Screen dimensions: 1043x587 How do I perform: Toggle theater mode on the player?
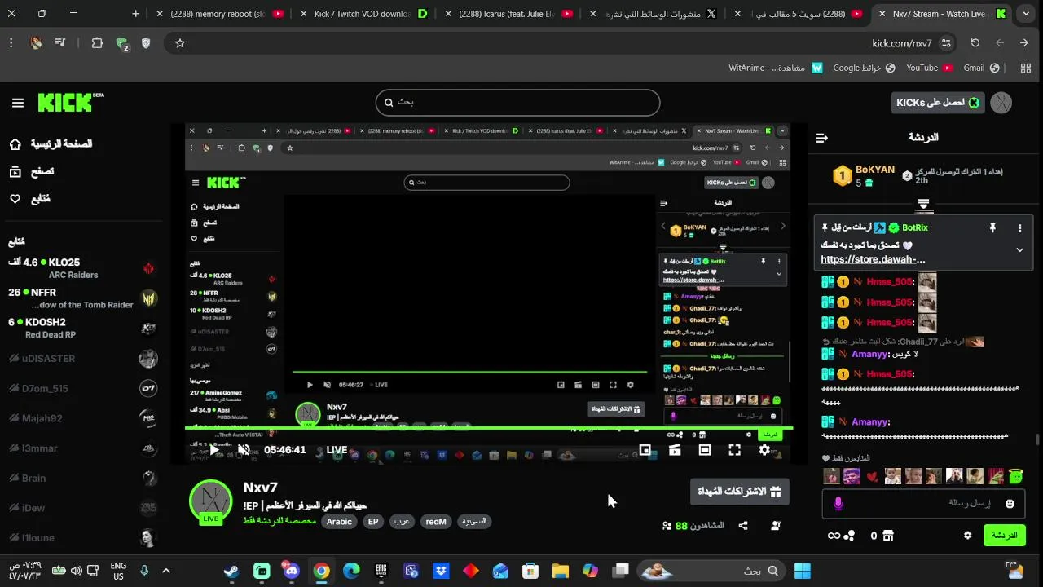point(705,450)
